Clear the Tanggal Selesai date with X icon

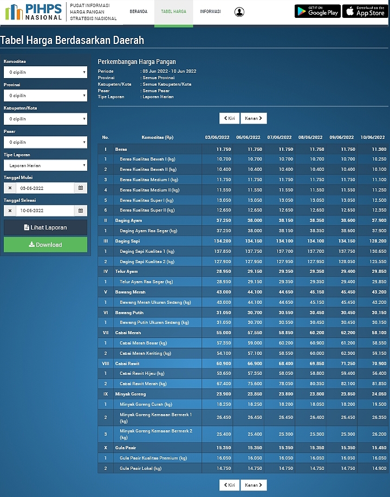(10, 211)
